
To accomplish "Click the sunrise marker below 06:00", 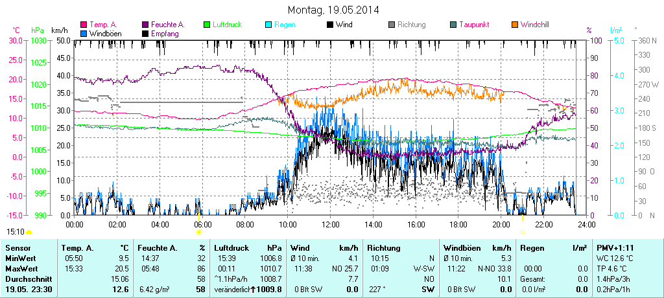I will 199,231.
